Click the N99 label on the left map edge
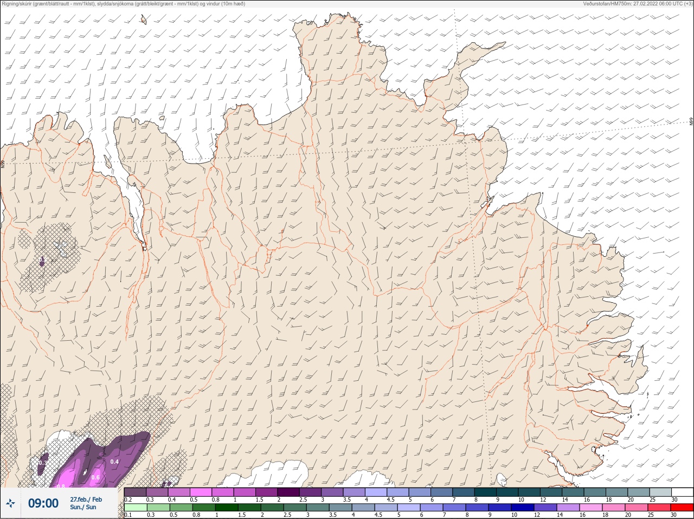This screenshot has height=519, width=694. click(3, 163)
